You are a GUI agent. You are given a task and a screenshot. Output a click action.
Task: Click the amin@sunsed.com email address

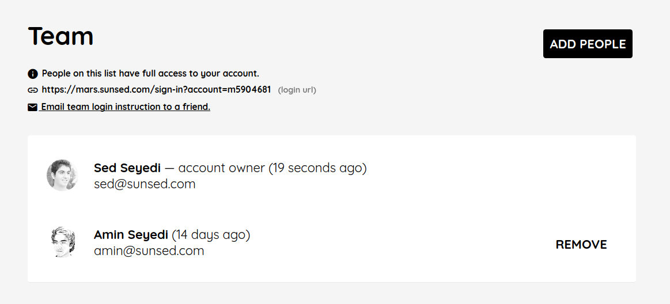pyautogui.click(x=149, y=251)
